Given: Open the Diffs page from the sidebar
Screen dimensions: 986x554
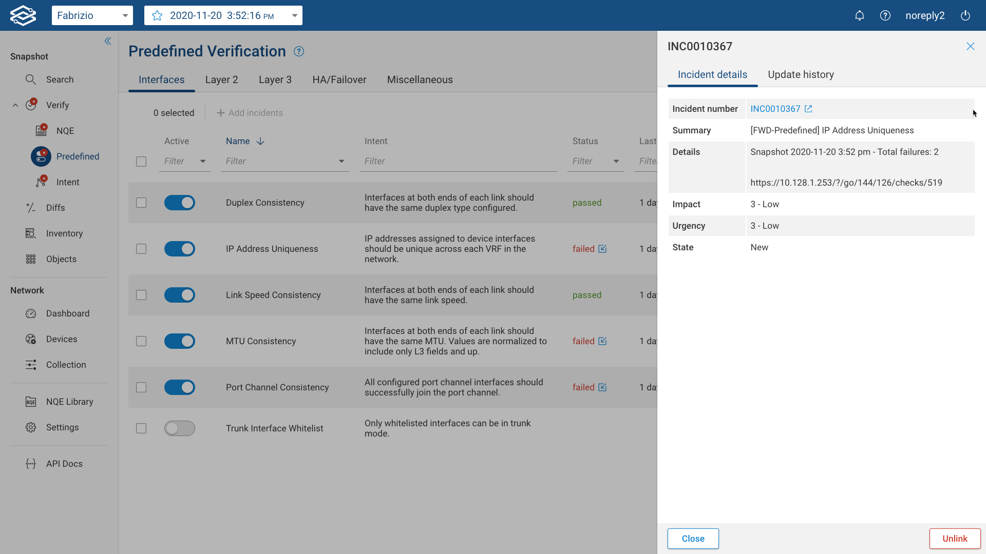Looking at the screenshot, I should (x=56, y=207).
